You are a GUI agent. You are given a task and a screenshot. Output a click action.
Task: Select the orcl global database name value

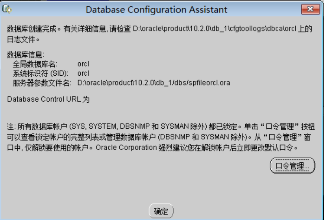pyautogui.click(x=83, y=64)
